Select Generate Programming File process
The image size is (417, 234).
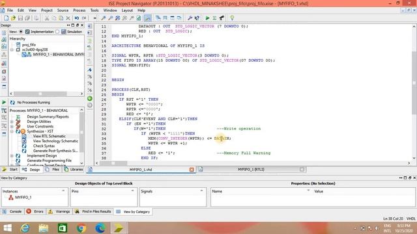pos(50,161)
